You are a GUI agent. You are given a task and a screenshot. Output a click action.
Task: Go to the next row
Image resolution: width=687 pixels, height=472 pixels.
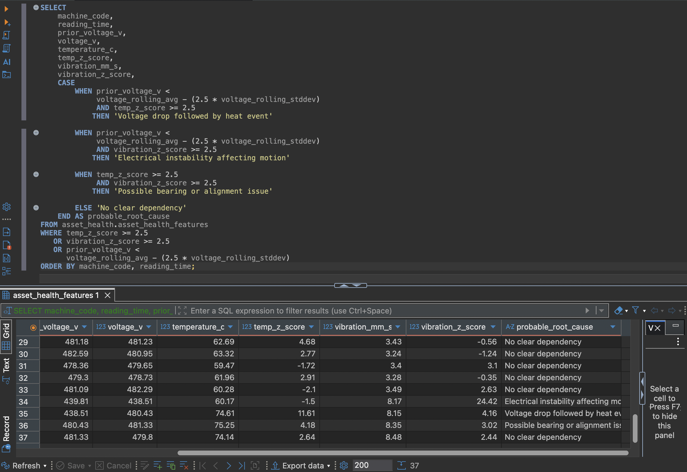229,465
